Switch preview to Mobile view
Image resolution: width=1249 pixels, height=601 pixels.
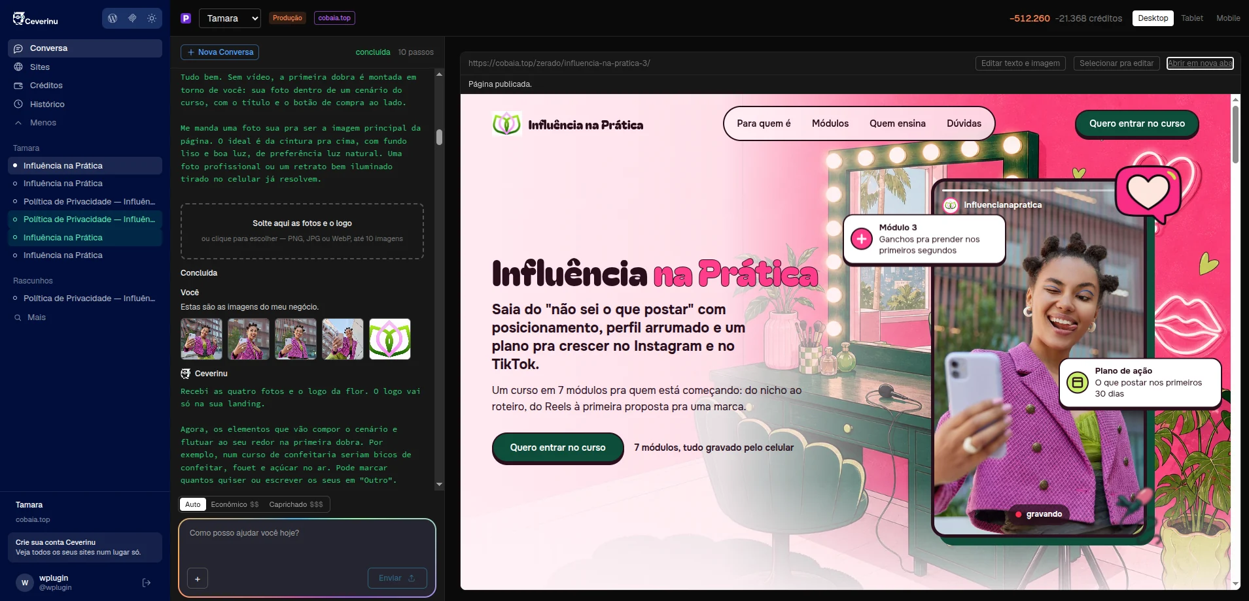point(1228,18)
